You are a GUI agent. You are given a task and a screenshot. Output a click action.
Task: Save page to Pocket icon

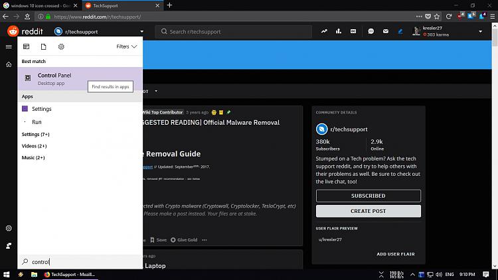[x=428, y=17]
